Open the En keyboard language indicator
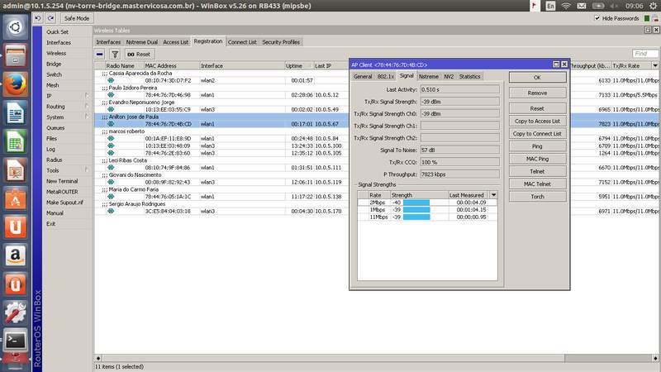661x372 pixels. coord(550,6)
